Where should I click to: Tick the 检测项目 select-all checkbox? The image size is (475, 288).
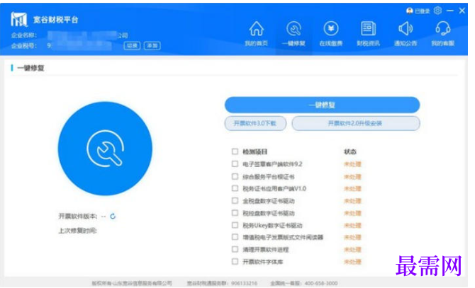pos(235,151)
